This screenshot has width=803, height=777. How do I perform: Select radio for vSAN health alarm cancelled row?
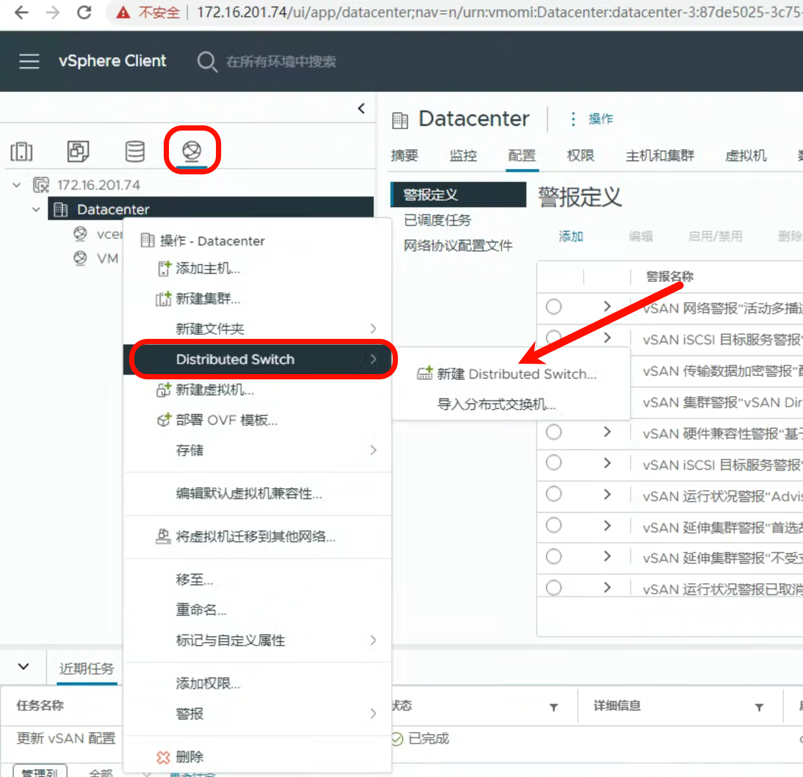(x=554, y=588)
